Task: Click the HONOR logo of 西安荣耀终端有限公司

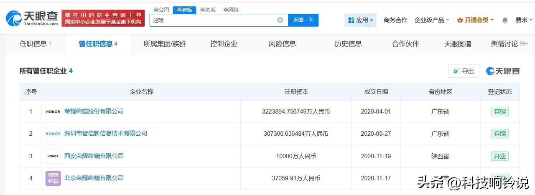Action: click(53, 156)
